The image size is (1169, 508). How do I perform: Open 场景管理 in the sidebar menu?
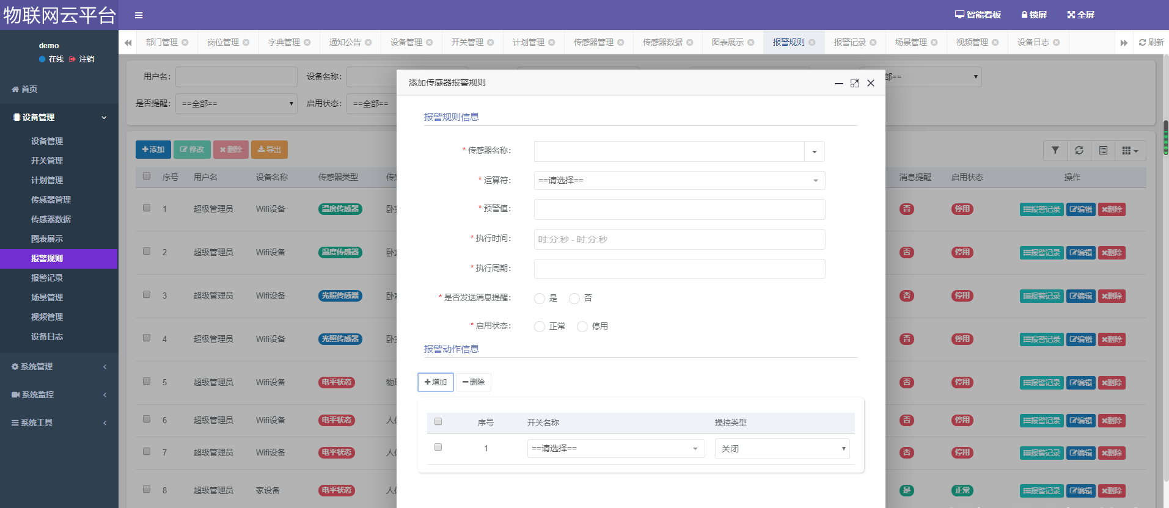47,297
